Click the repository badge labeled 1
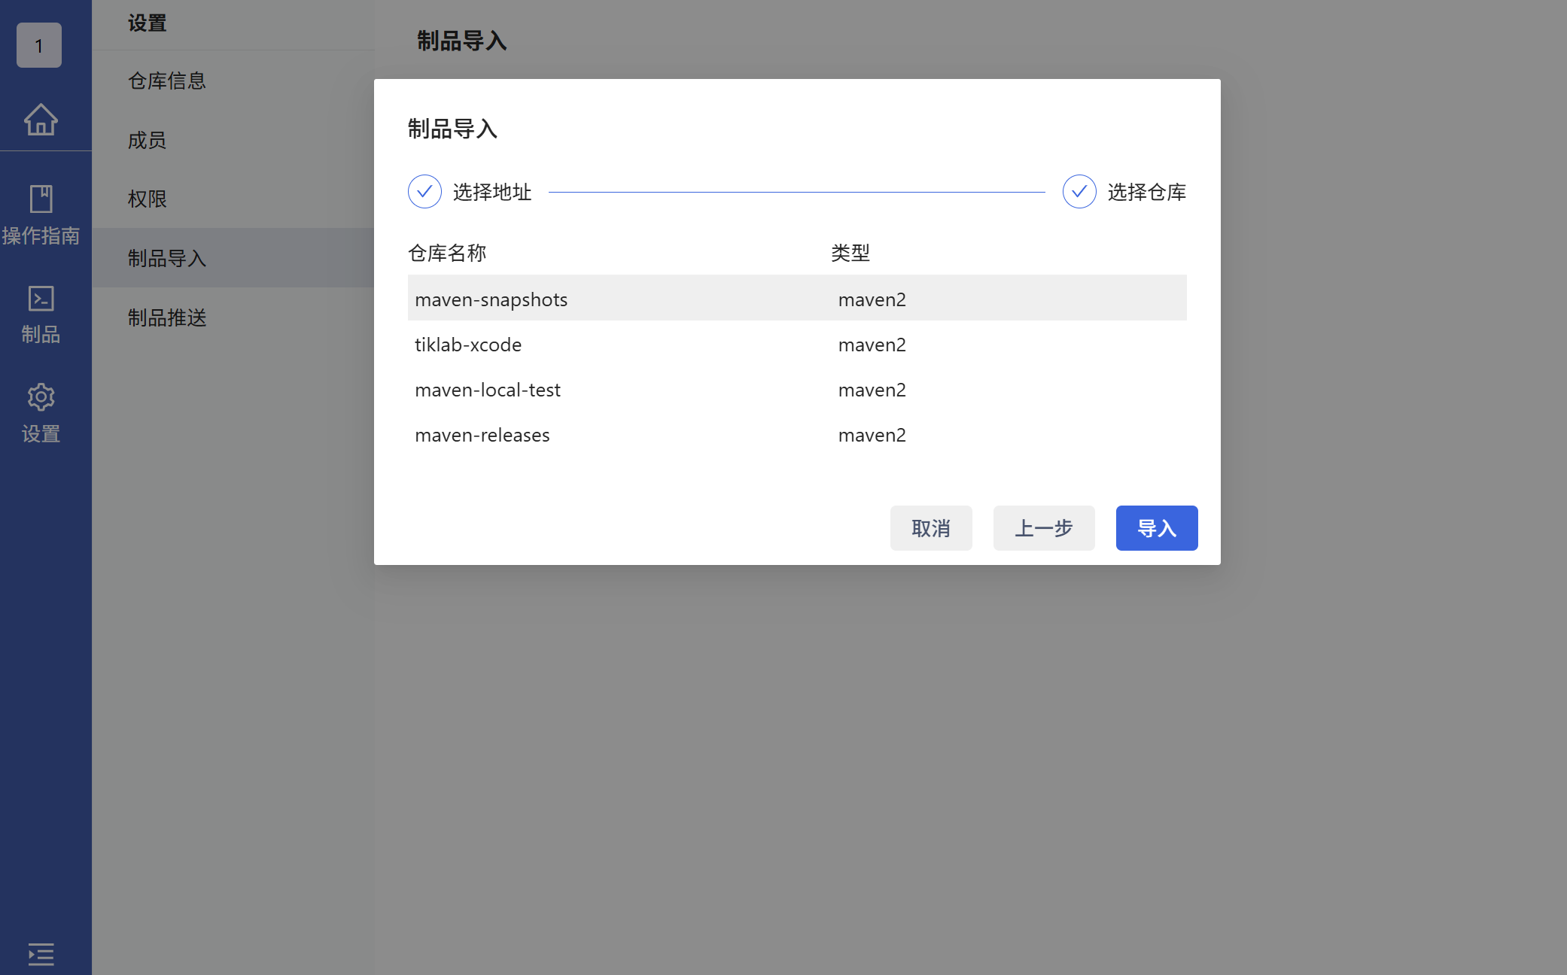Image resolution: width=1567 pixels, height=975 pixels. pyautogui.click(x=39, y=45)
